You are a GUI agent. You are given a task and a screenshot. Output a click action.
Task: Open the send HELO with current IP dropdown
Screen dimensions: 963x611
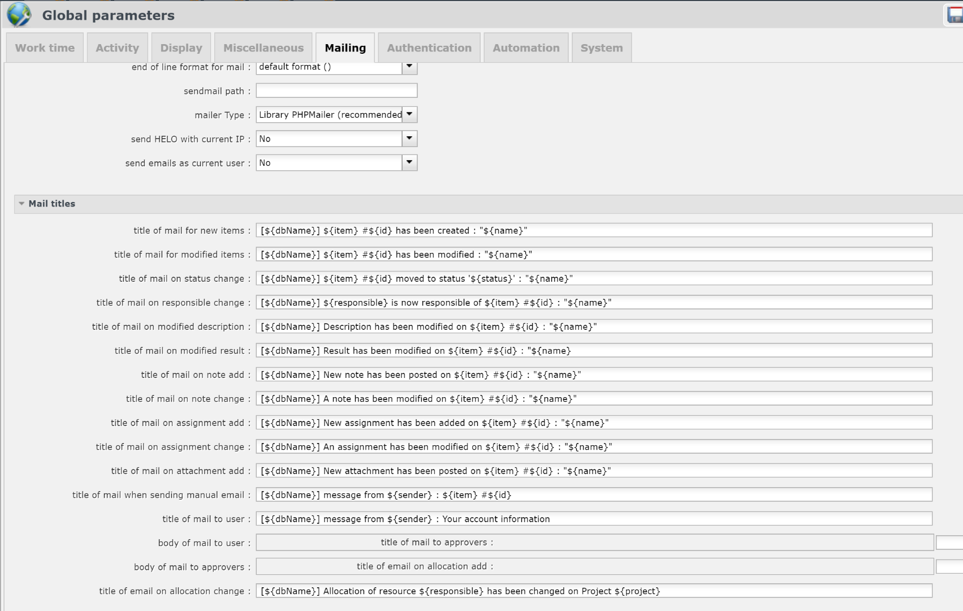pyautogui.click(x=409, y=139)
